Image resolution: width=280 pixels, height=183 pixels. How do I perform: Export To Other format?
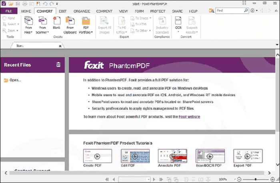[x=140, y=30]
